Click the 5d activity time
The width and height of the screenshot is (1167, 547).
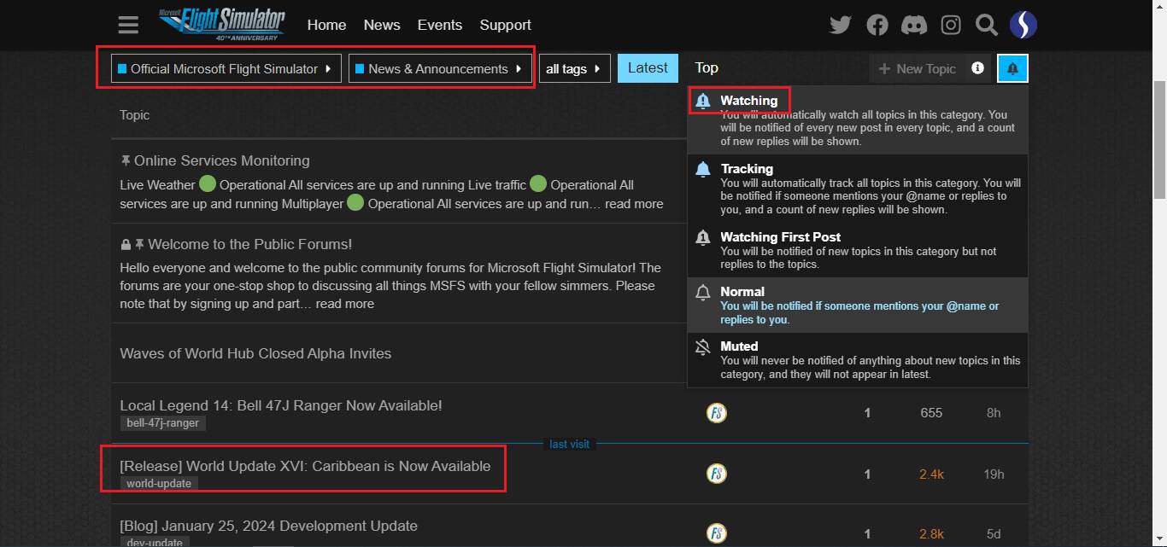click(x=994, y=534)
